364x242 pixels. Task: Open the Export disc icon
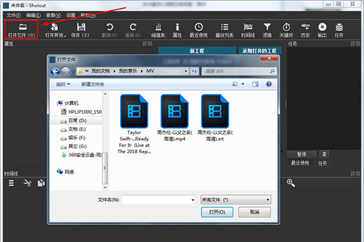[322, 27]
